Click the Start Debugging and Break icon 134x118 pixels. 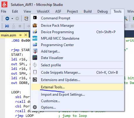[7, 26]
